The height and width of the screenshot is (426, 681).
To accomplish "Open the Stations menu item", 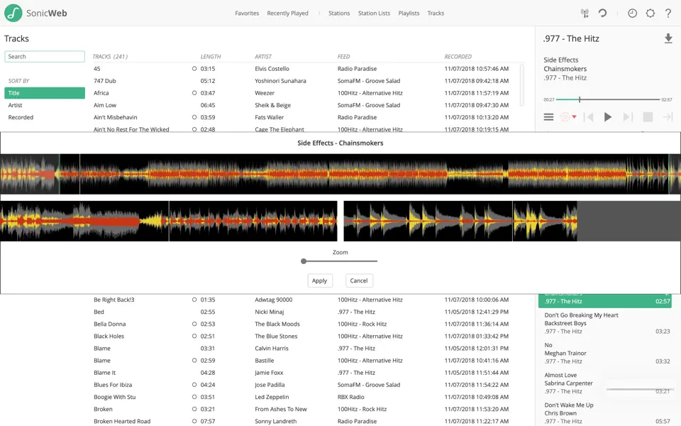I will coord(339,13).
